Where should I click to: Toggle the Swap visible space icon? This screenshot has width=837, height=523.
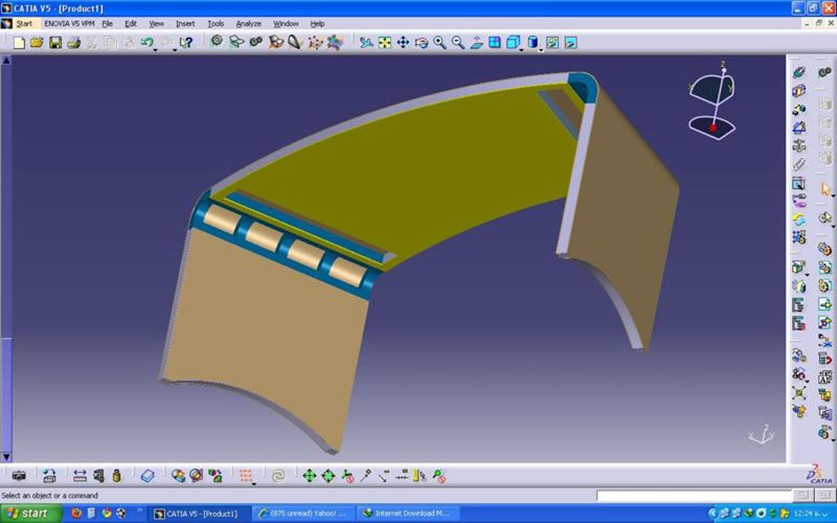[571, 43]
